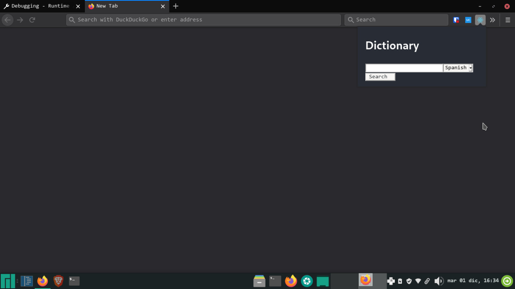Open the screenshot shutter tool in taskbar
Viewport: 515px width, 289px height.
tap(307, 281)
